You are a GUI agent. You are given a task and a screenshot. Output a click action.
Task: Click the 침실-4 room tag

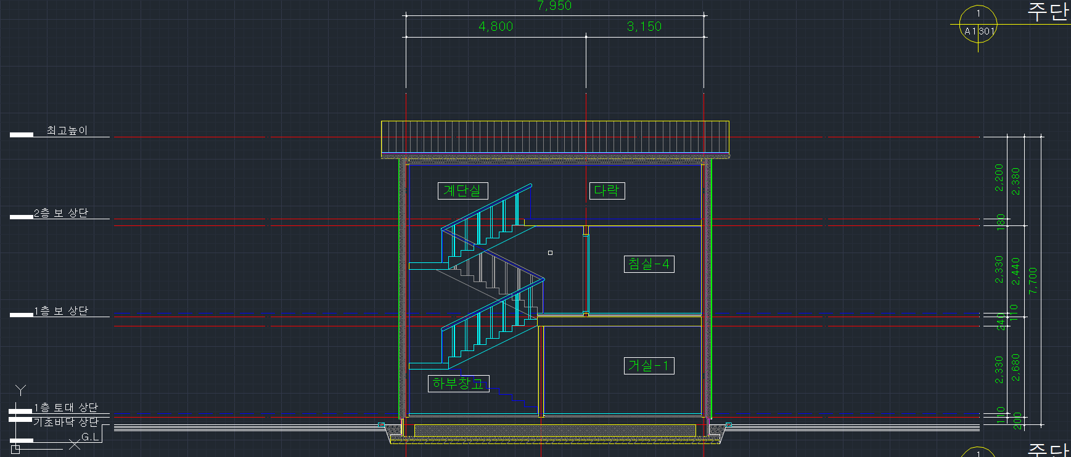pos(649,264)
